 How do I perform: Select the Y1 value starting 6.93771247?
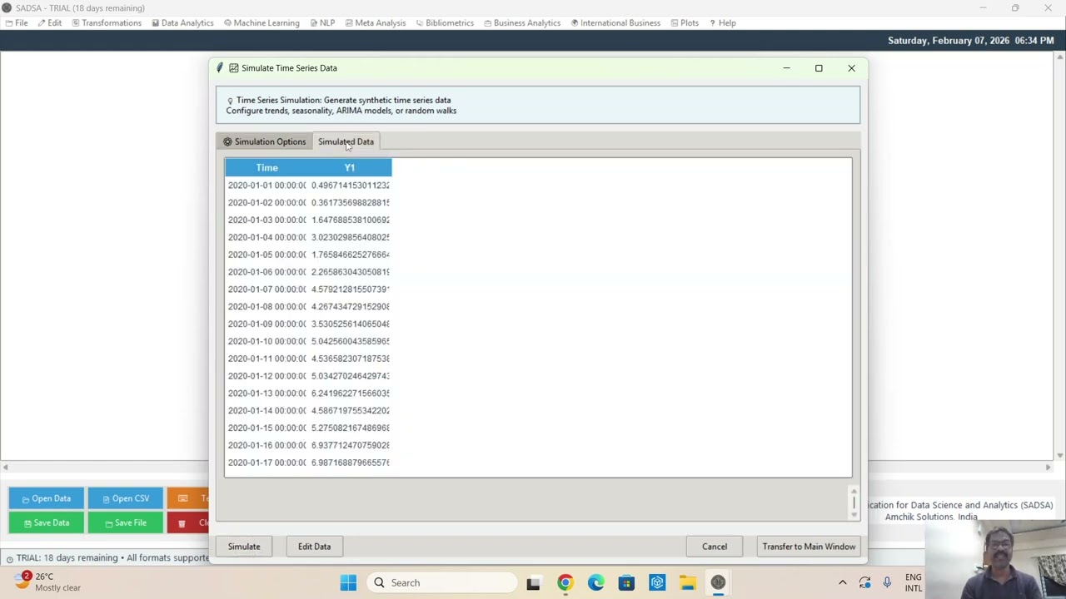pyautogui.click(x=350, y=445)
